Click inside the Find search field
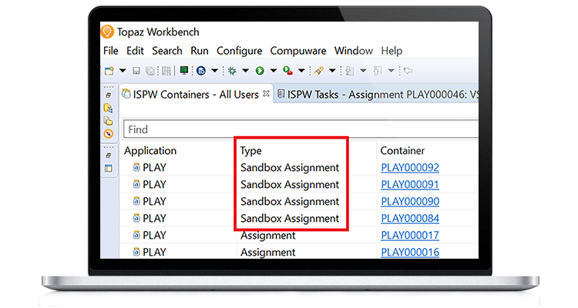The height and width of the screenshot is (308, 578). pos(301,129)
